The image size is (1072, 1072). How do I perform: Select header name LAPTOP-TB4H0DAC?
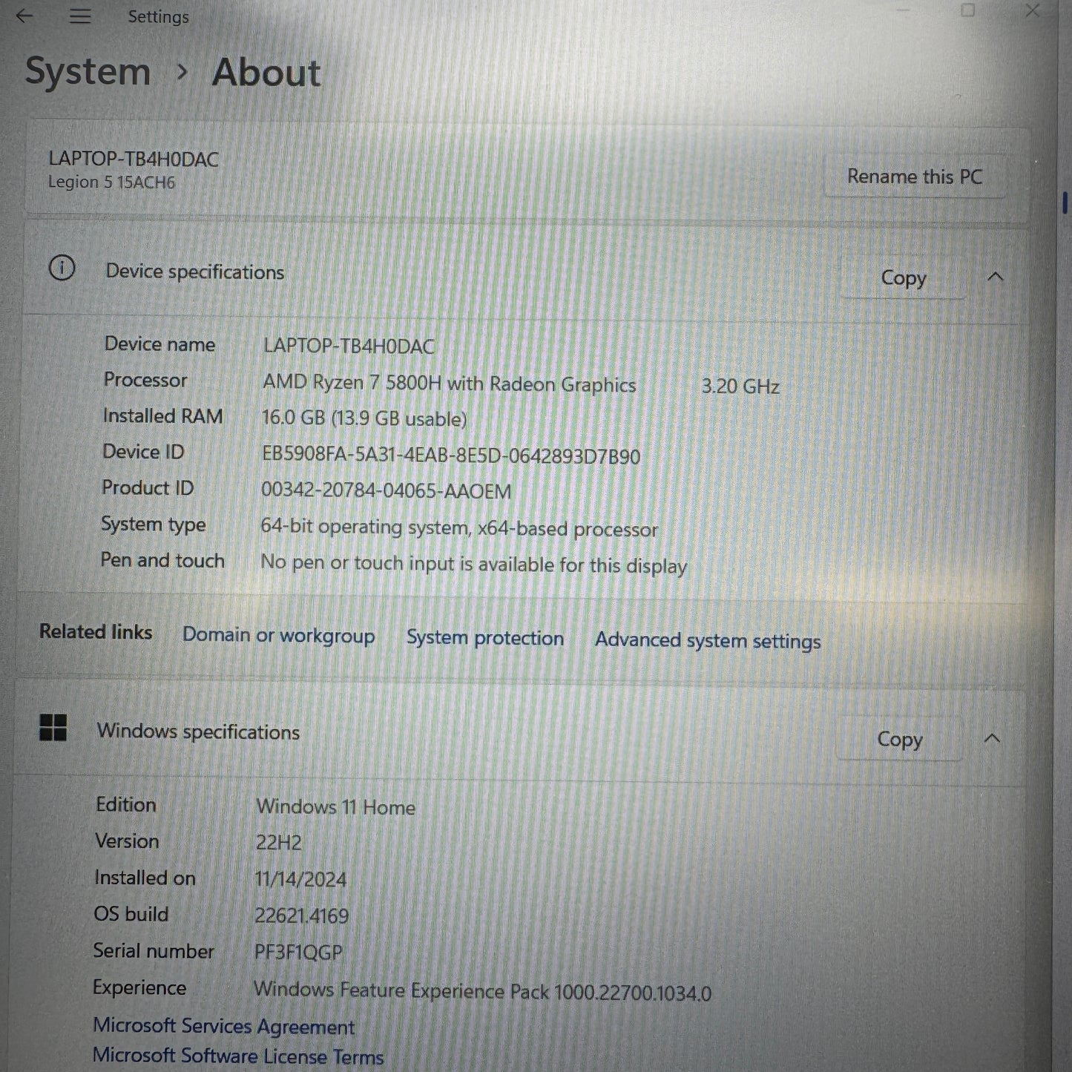tap(134, 159)
